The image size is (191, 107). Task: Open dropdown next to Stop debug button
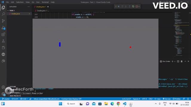[139, 7]
